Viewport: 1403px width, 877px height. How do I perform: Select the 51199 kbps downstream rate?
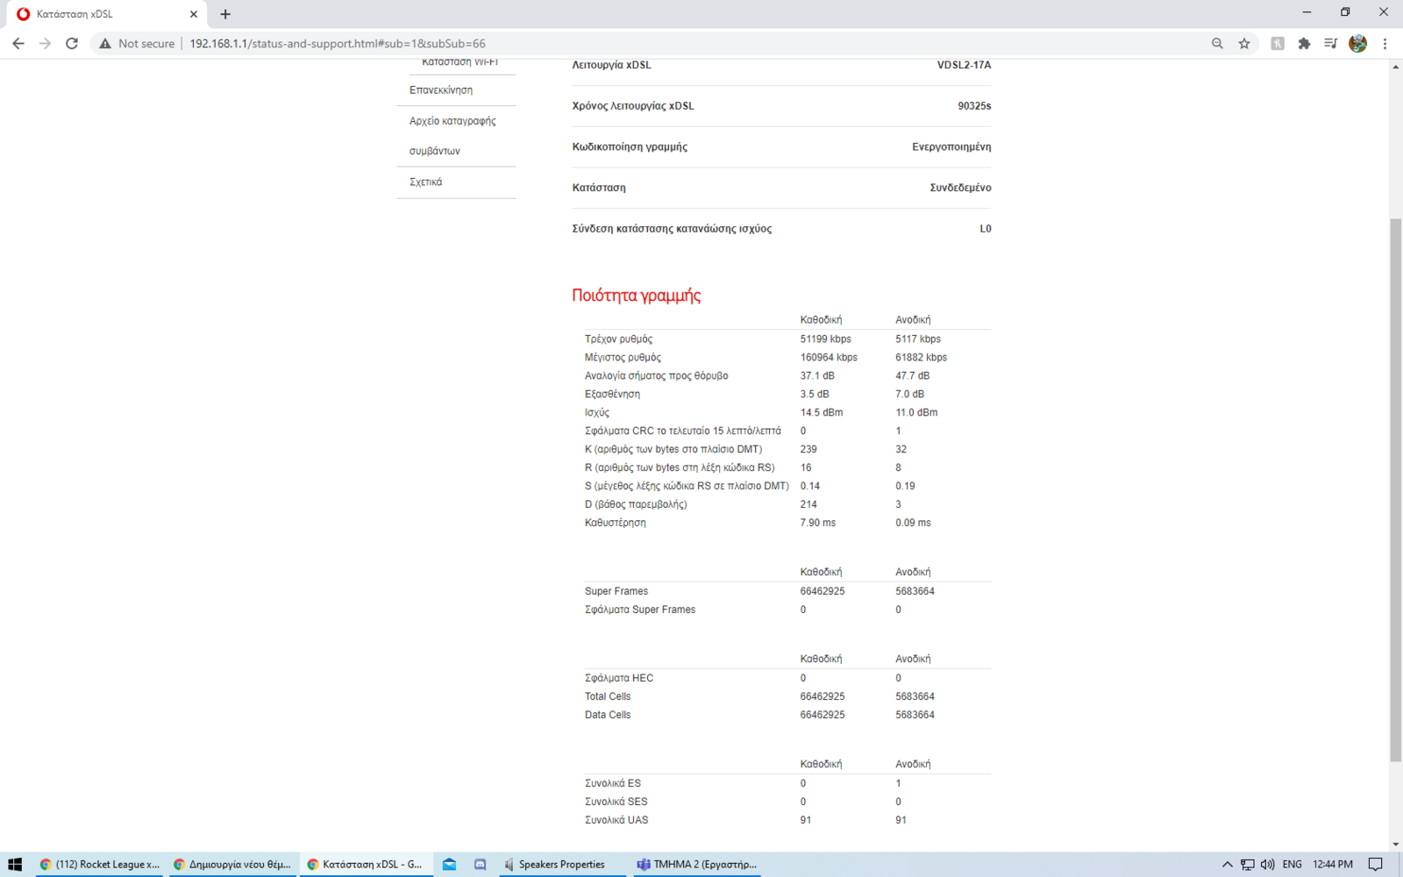click(x=825, y=339)
